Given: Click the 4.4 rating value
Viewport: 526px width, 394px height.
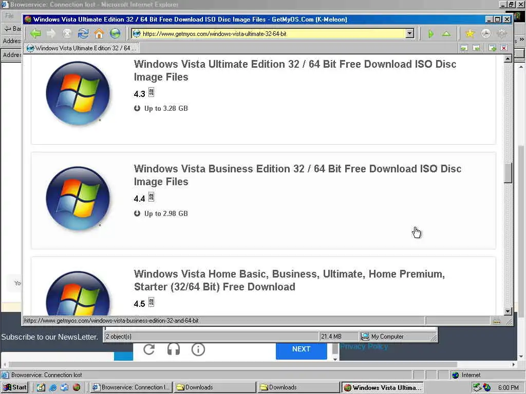Looking at the screenshot, I should (x=139, y=199).
